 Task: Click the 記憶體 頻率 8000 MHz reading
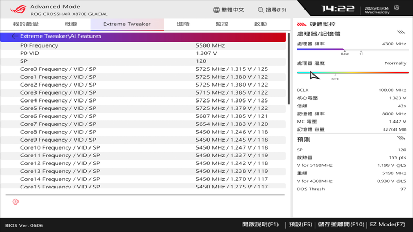(x=352, y=114)
